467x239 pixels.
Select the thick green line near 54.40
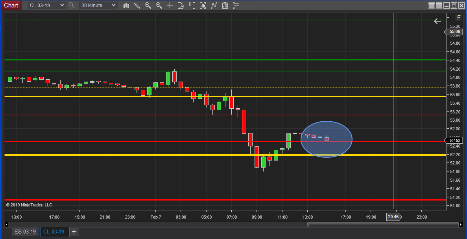(225, 60)
